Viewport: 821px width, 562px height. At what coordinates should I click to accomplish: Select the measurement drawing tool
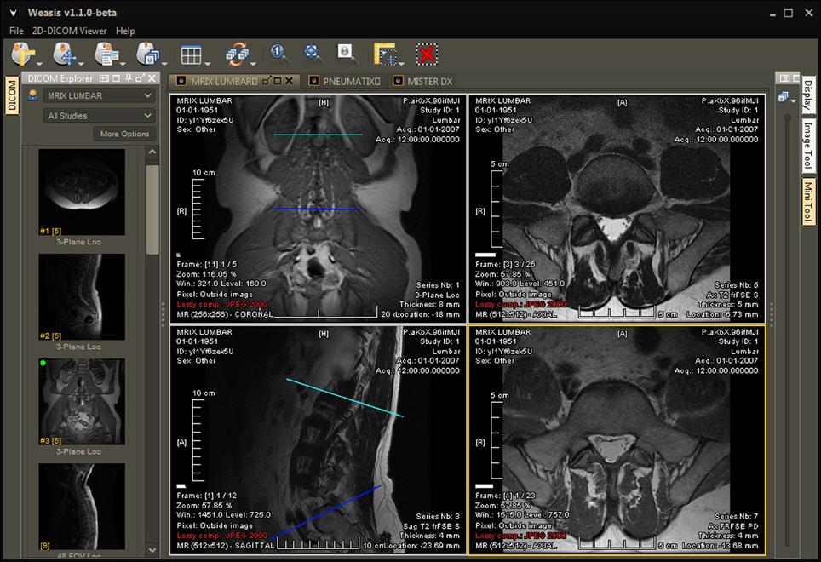(385, 54)
